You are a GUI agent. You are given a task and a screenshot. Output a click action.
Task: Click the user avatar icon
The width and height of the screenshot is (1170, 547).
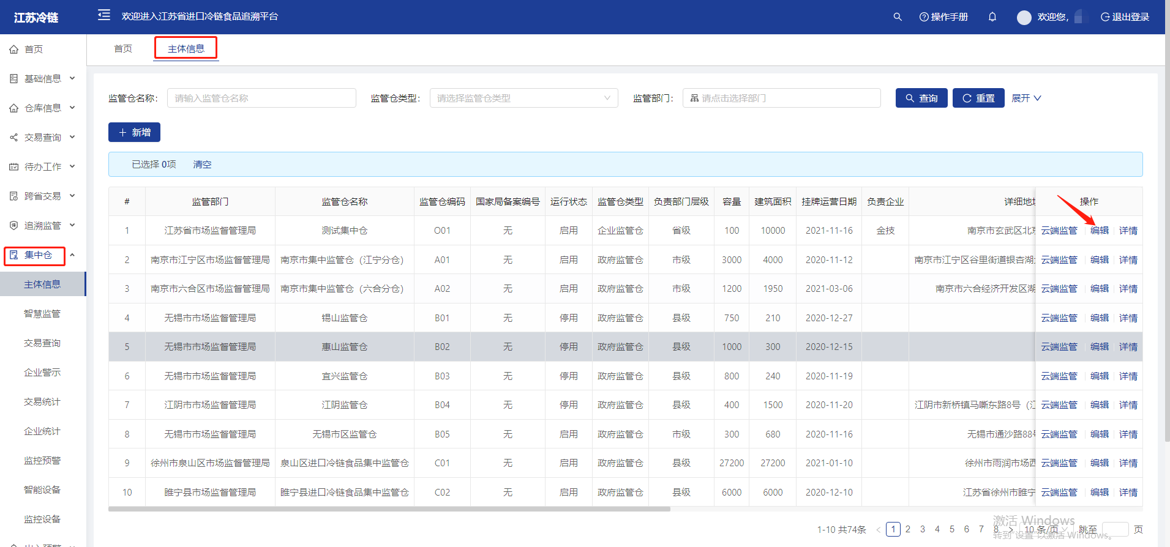click(1024, 18)
